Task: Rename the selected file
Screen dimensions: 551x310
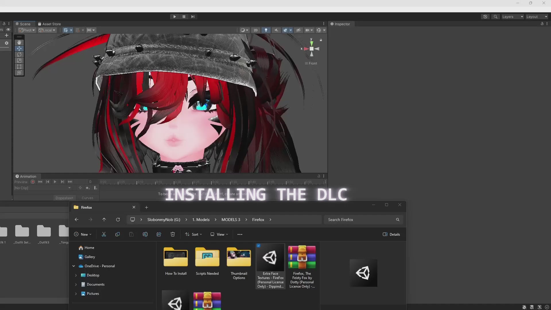Action: 145,235
